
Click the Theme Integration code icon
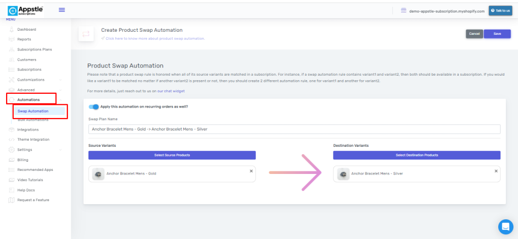[12, 140]
